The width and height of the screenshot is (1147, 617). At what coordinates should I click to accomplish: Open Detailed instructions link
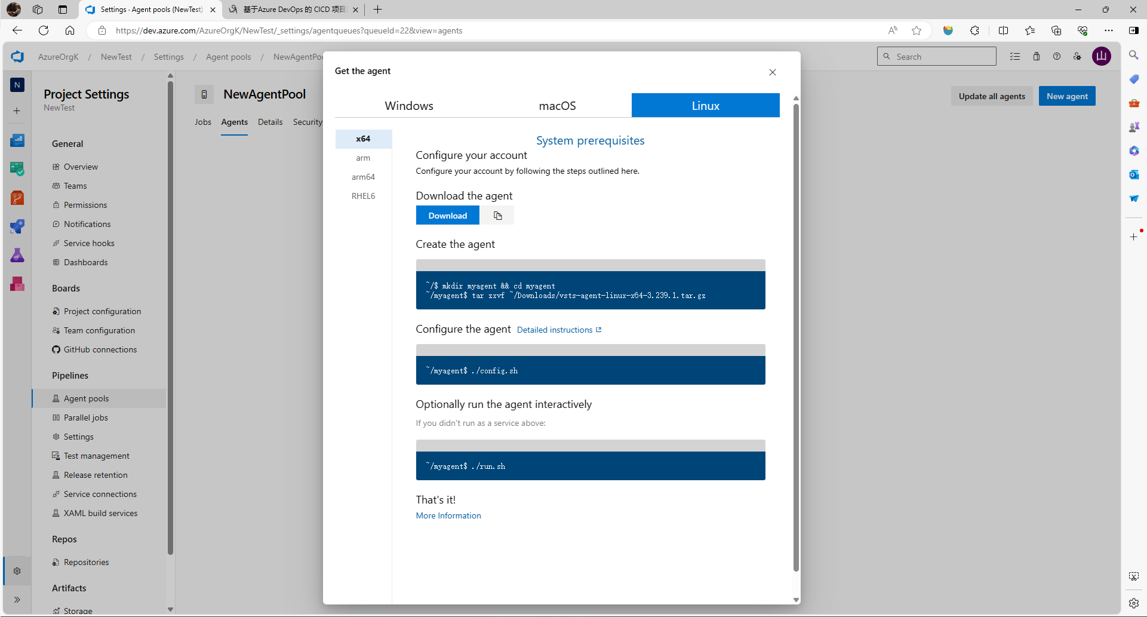tap(559, 330)
